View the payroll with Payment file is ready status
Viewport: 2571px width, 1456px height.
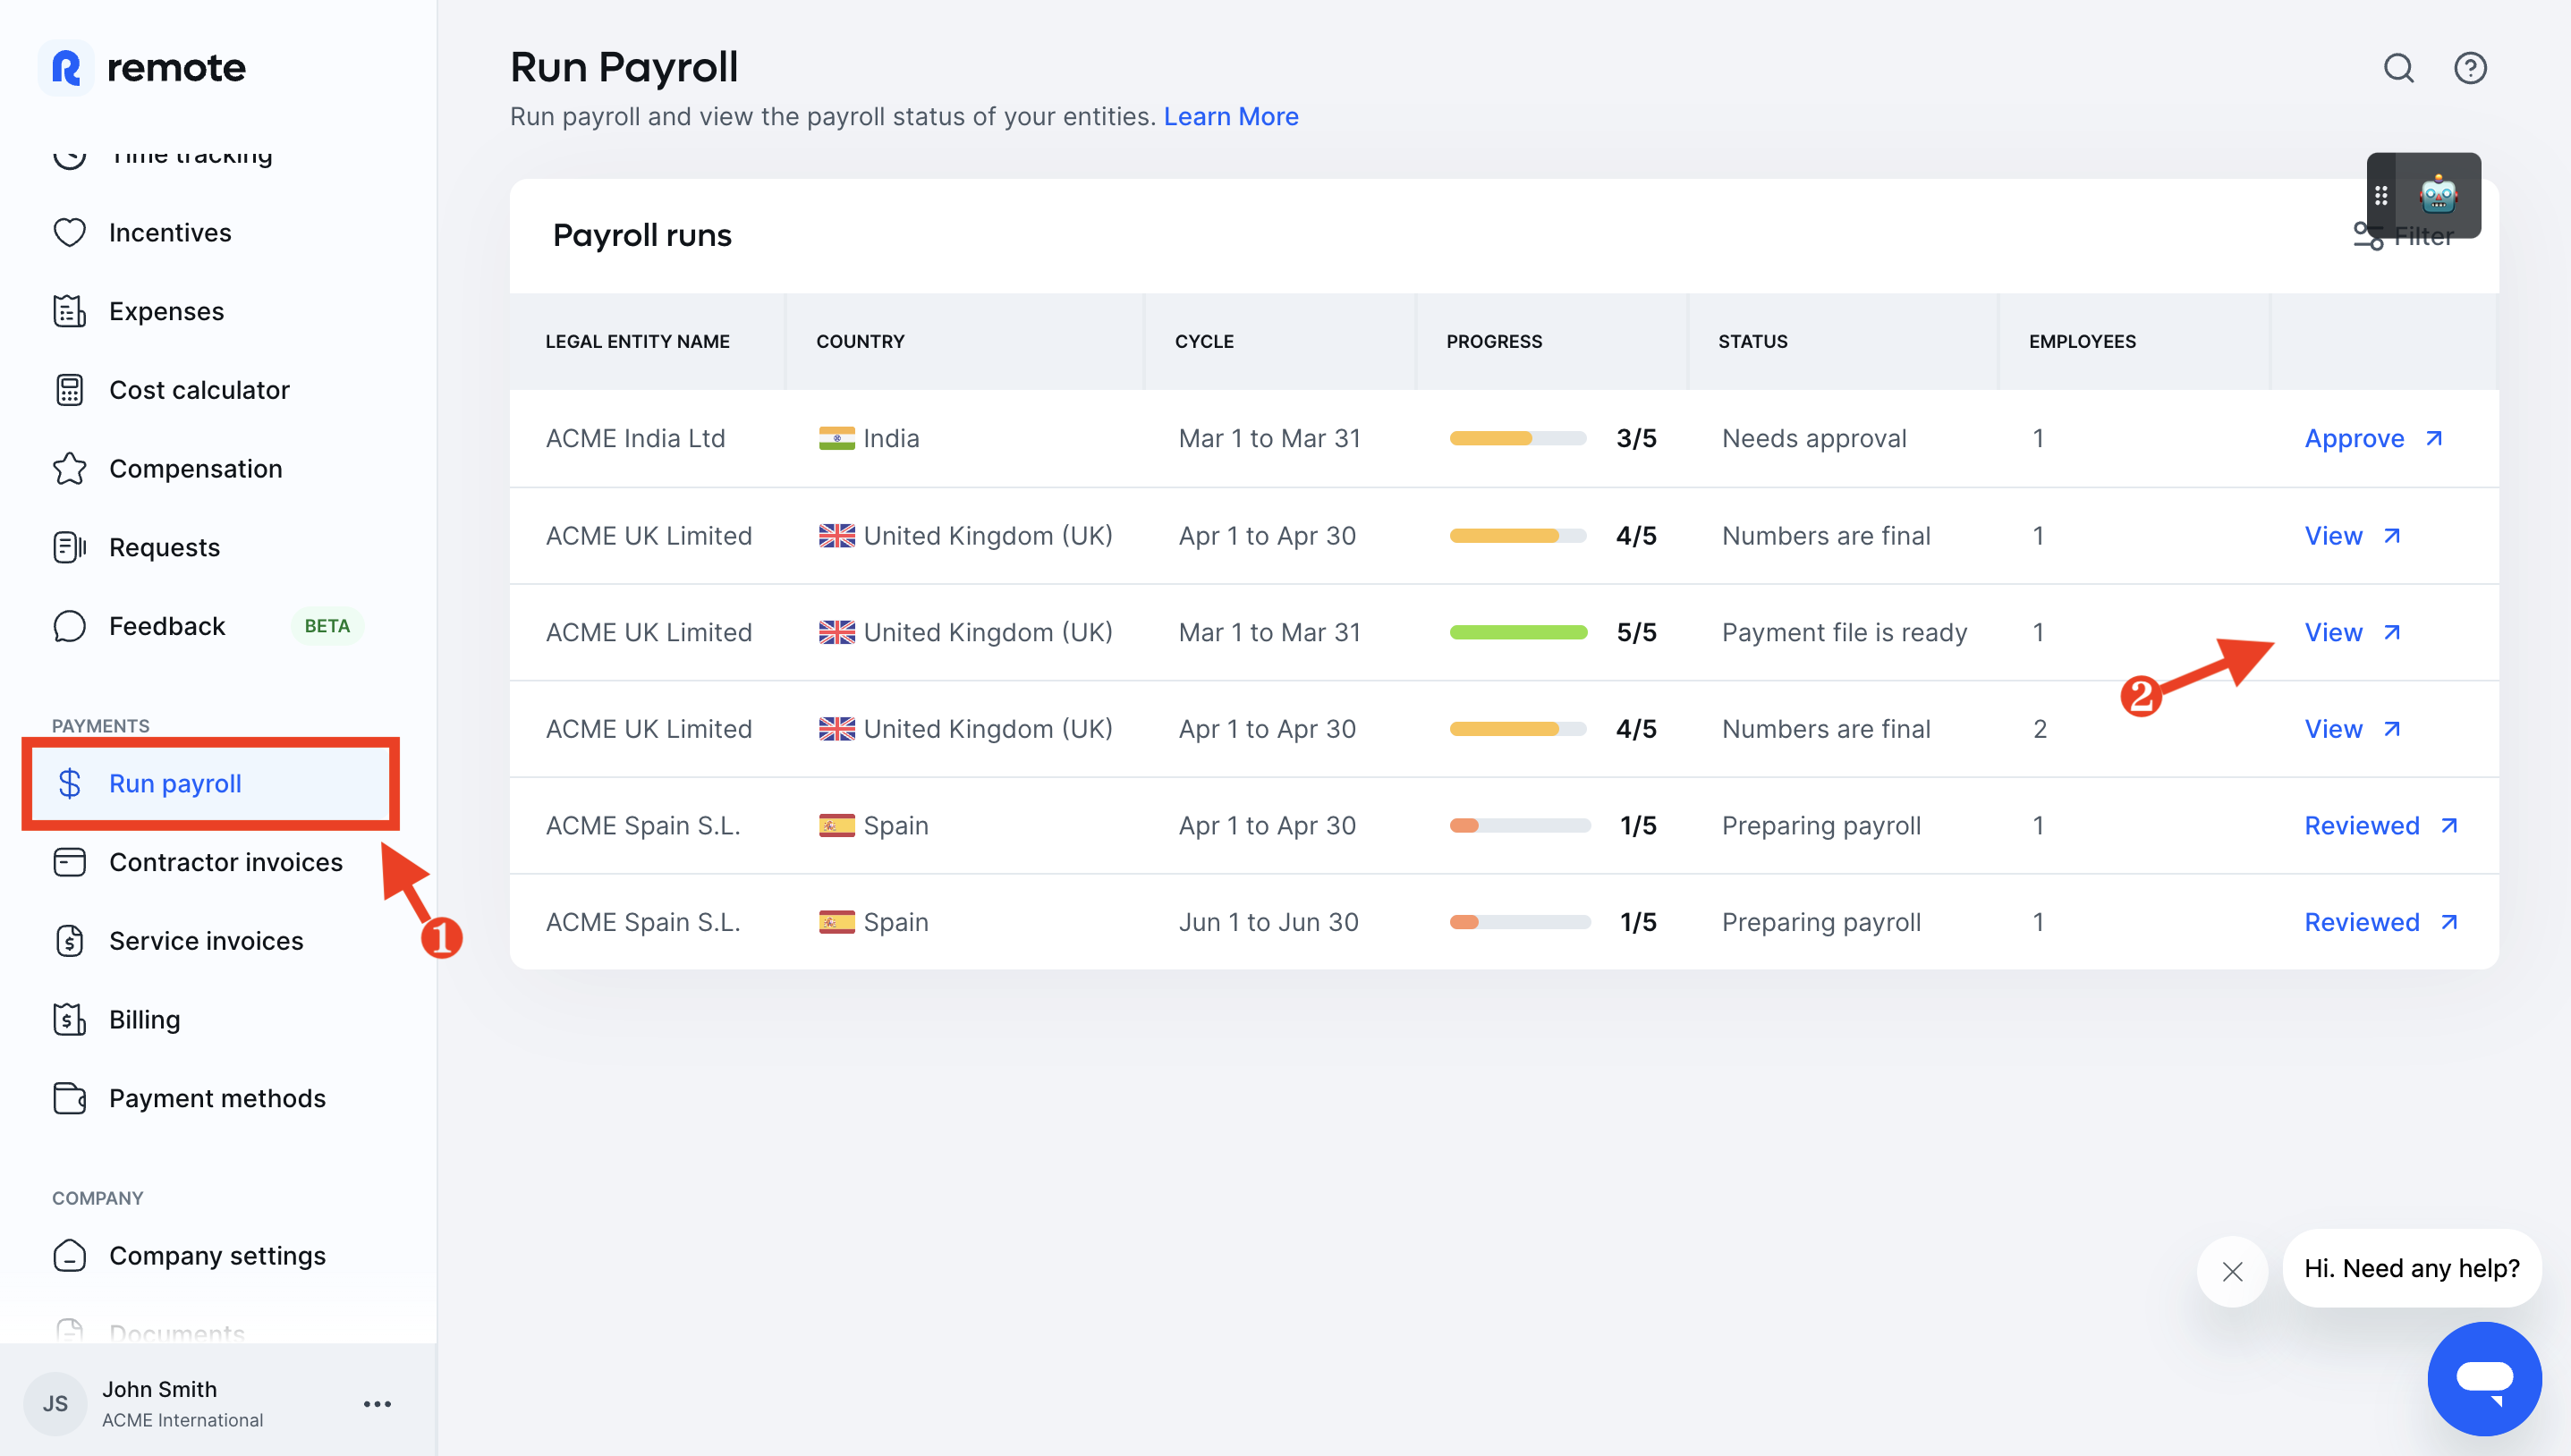2333,632
